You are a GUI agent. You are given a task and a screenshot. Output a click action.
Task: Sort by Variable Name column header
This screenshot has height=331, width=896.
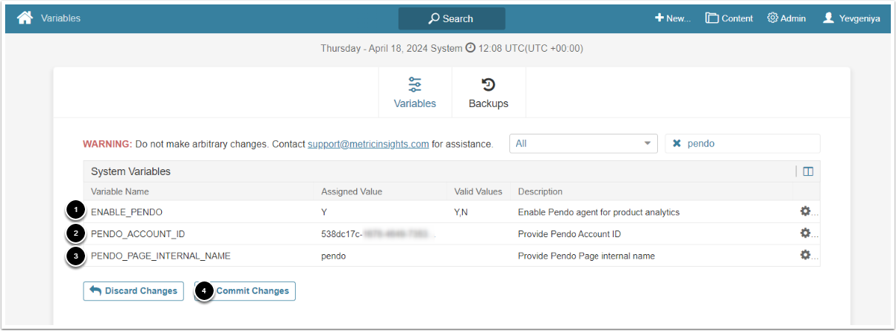(x=120, y=191)
